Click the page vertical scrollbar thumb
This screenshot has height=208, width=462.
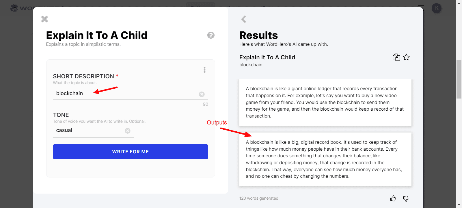459,79
